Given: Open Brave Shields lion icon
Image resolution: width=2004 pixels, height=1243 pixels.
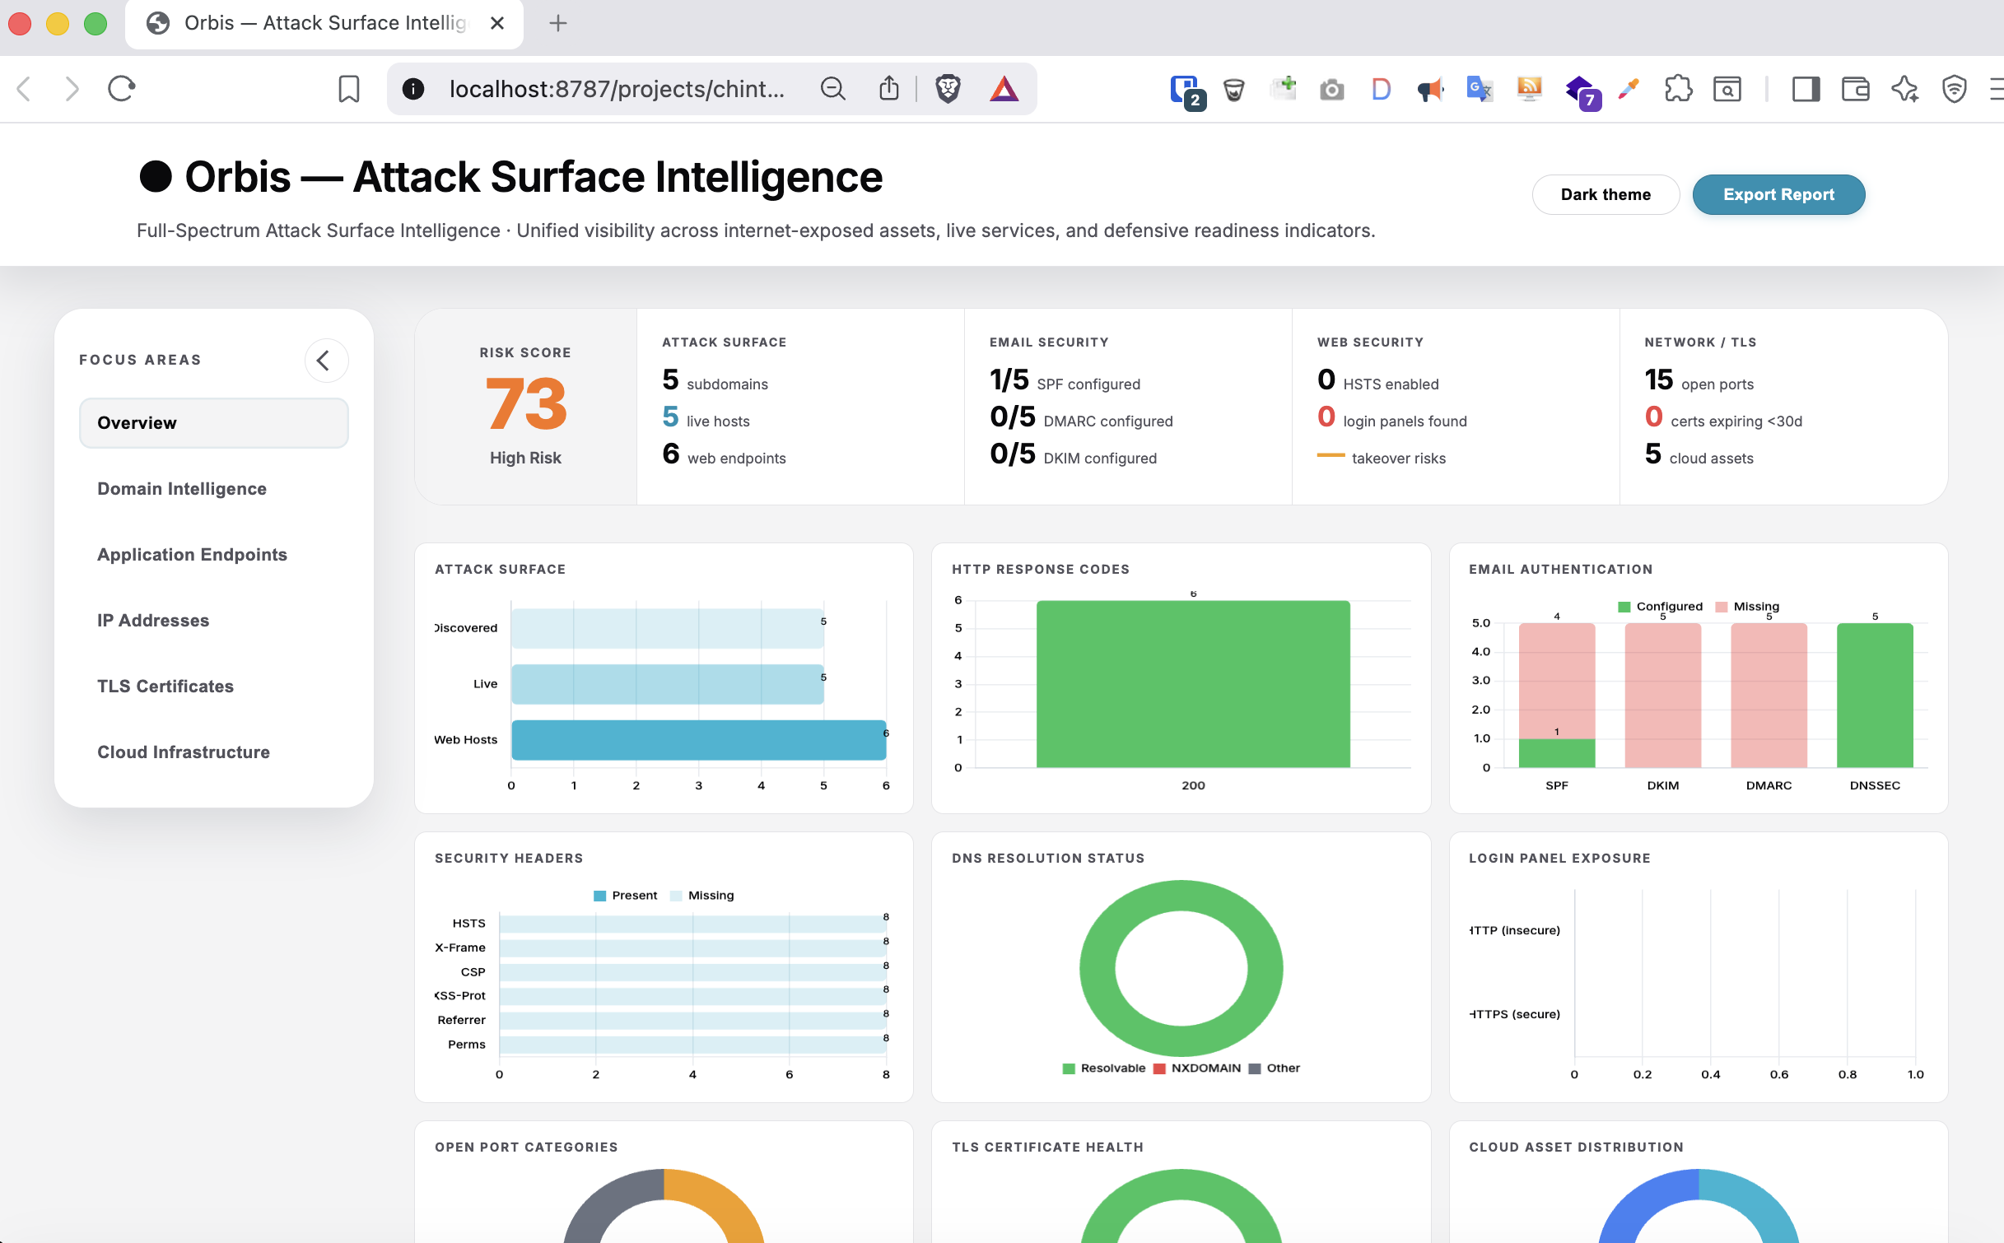Looking at the screenshot, I should click(x=948, y=89).
